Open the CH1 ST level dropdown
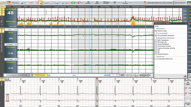 pyautogui.click(x=16, y=45)
